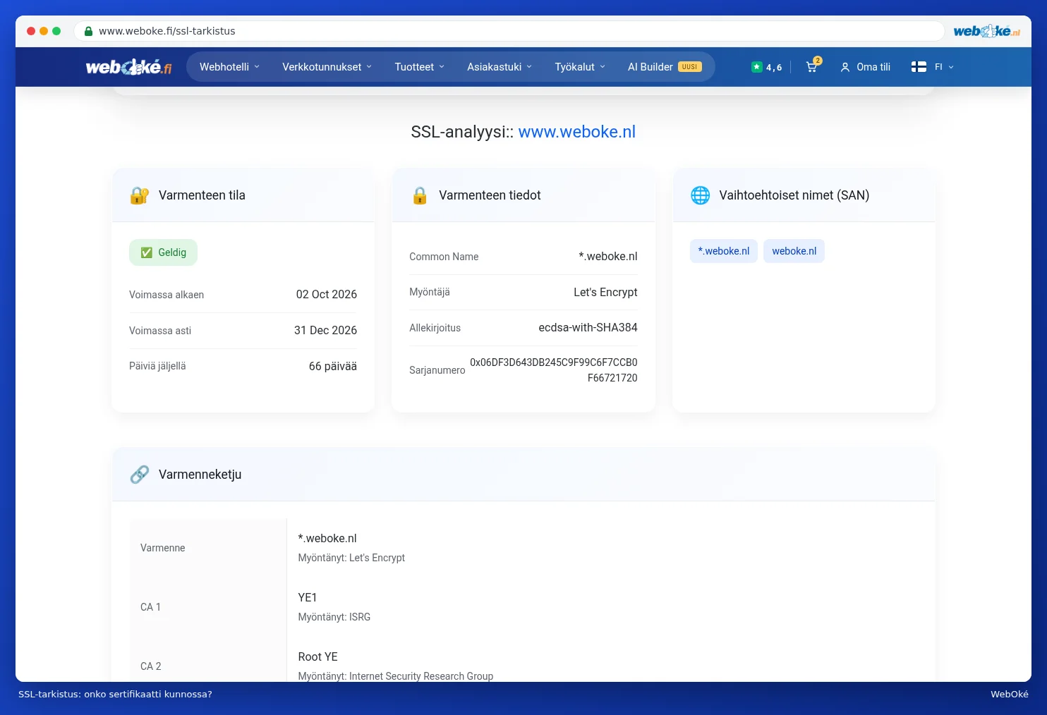Select the 66 päivää remaining value
The width and height of the screenshot is (1047, 715).
[333, 366]
